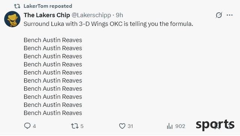Toggle the bookmark icon behind the sports watermark

pyautogui.click(x=217, y=126)
